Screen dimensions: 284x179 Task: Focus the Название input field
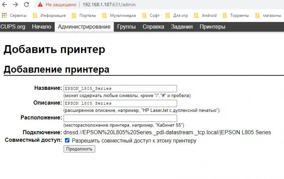pyautogui.click(x=120, y=88)
